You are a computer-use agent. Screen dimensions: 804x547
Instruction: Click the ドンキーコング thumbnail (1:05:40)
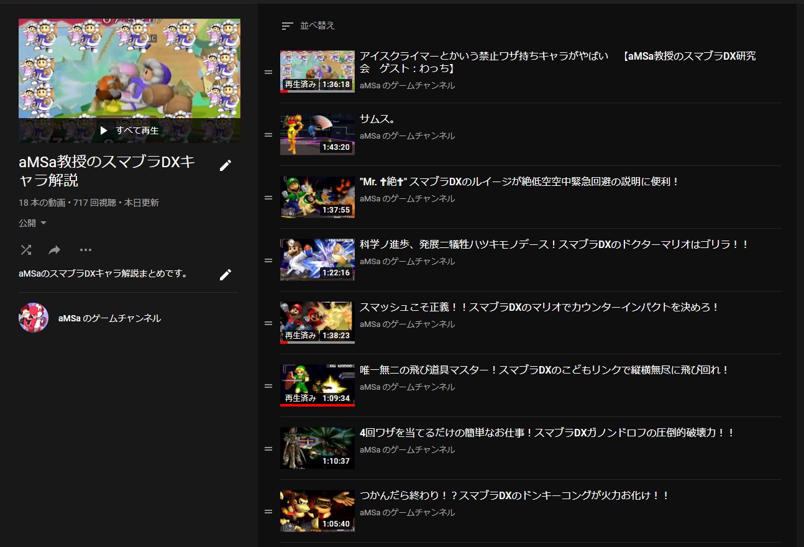coord(317,511)
